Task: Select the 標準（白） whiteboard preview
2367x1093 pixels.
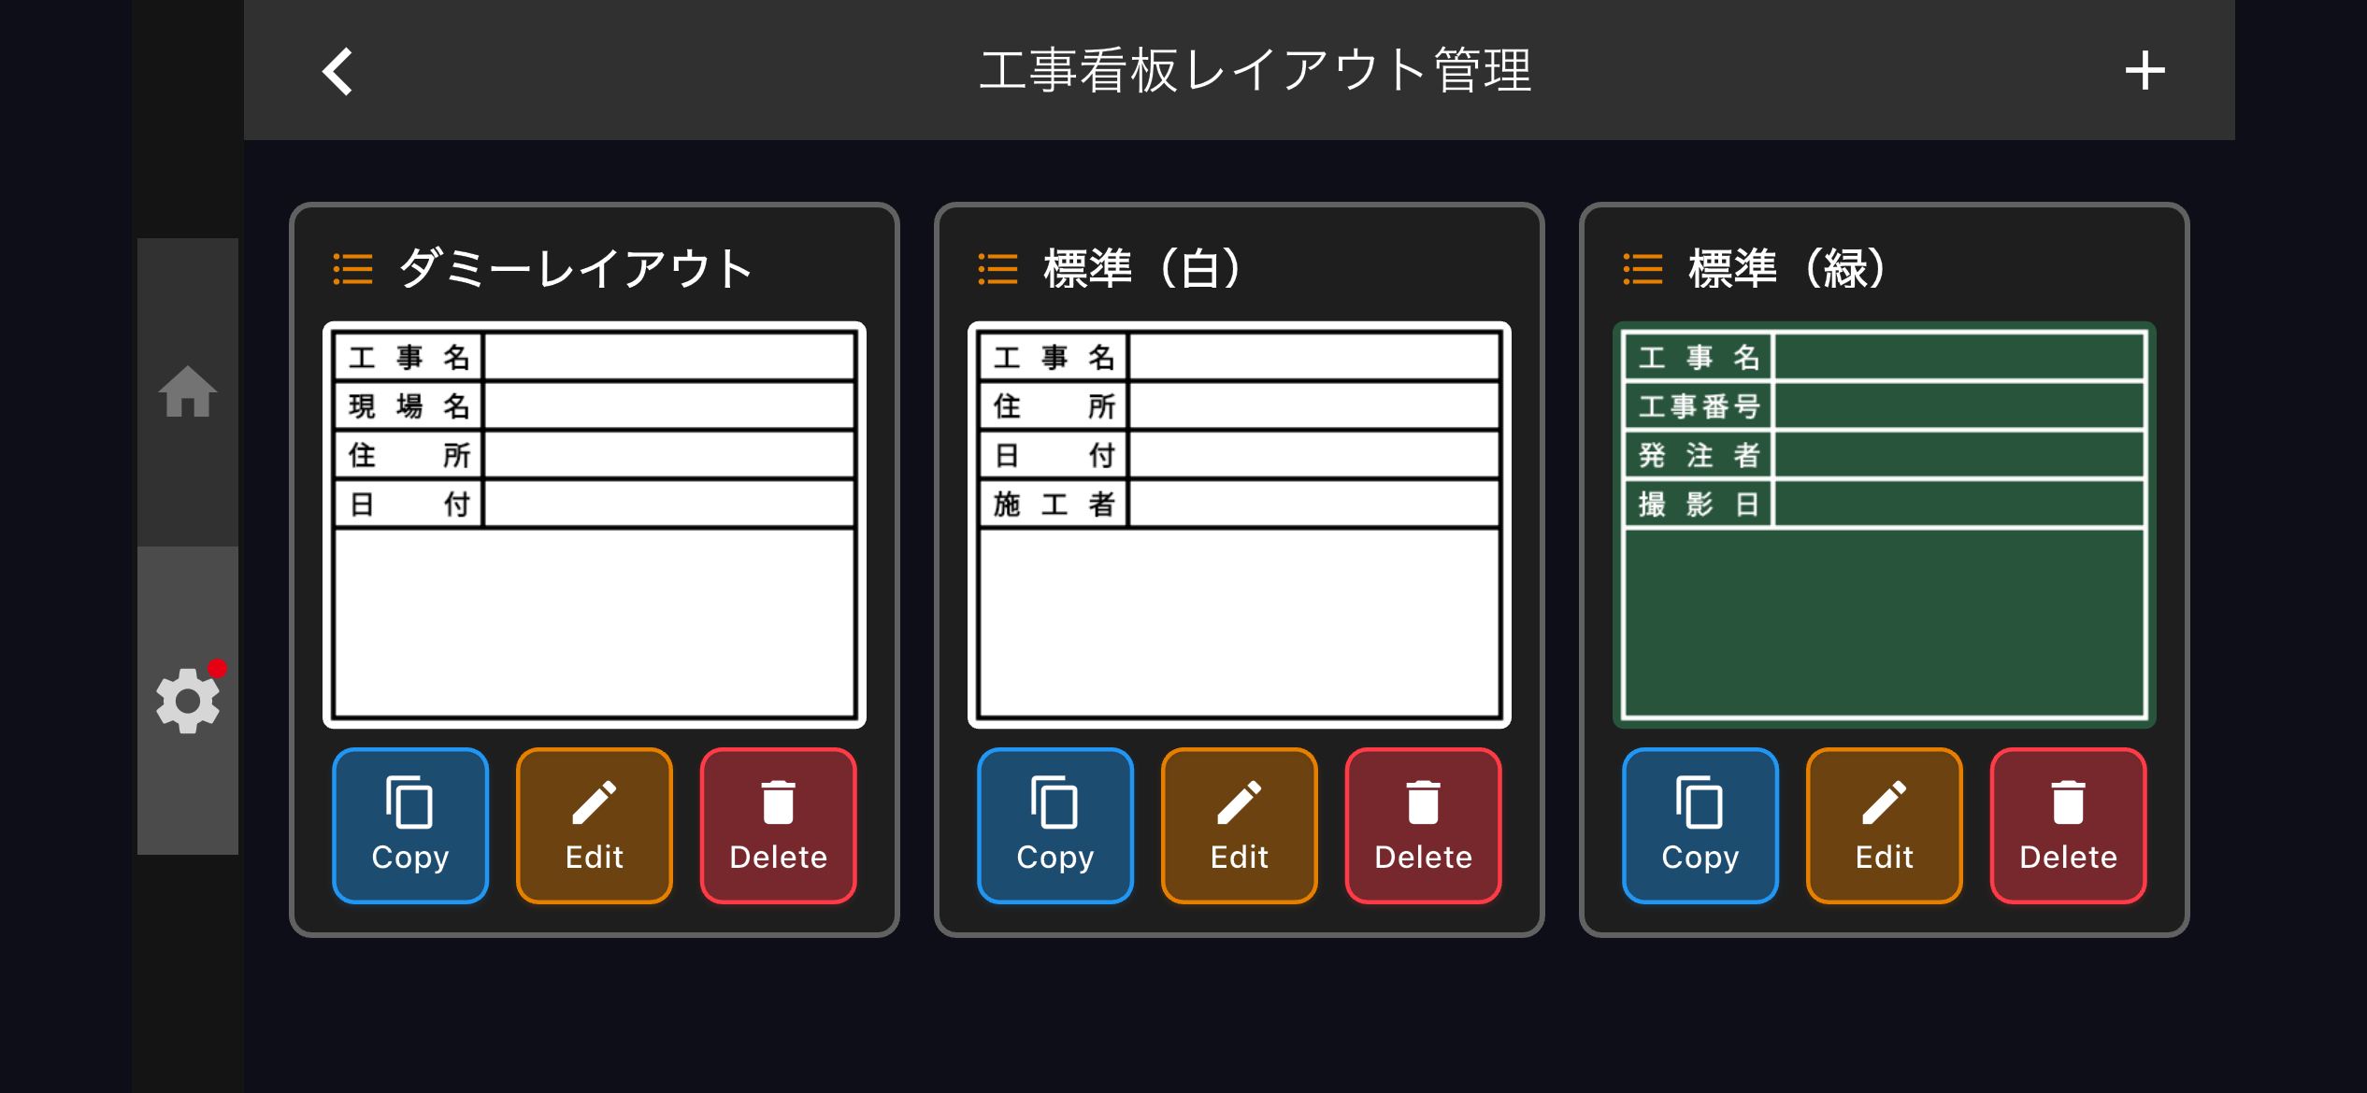Action: click(1240, 525)
